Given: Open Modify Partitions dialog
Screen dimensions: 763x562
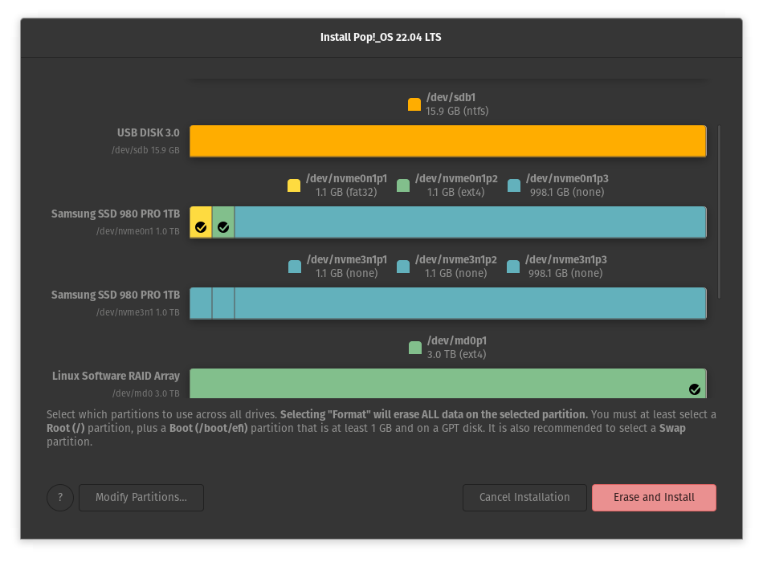Looking at the screenshot, I should coord(141,497).
